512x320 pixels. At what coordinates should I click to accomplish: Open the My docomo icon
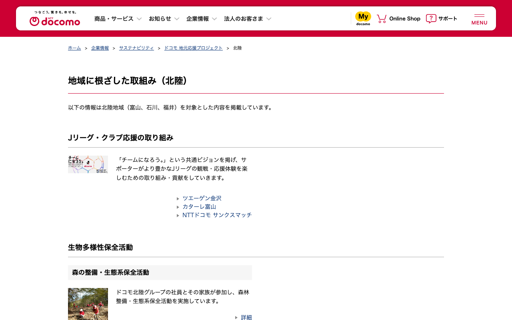pos(363,18)
